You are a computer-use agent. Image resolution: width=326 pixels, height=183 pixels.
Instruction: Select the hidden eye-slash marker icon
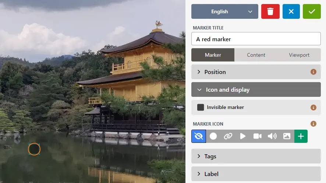(x=199, y=136)
